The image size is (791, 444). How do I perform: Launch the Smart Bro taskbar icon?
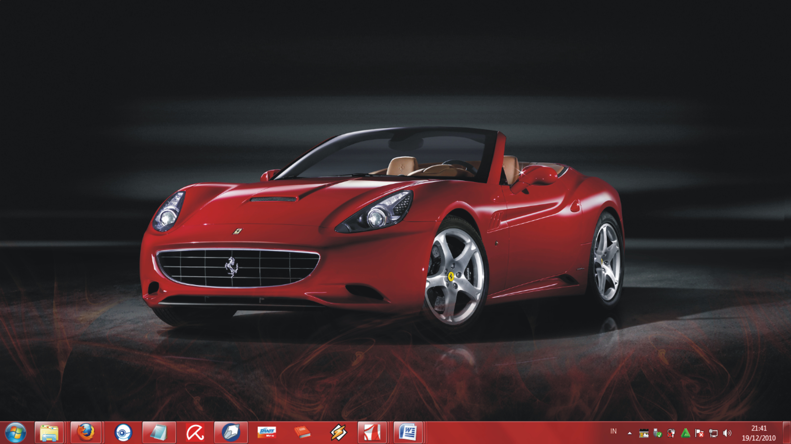pyautogui.click(x=267, y=433)
